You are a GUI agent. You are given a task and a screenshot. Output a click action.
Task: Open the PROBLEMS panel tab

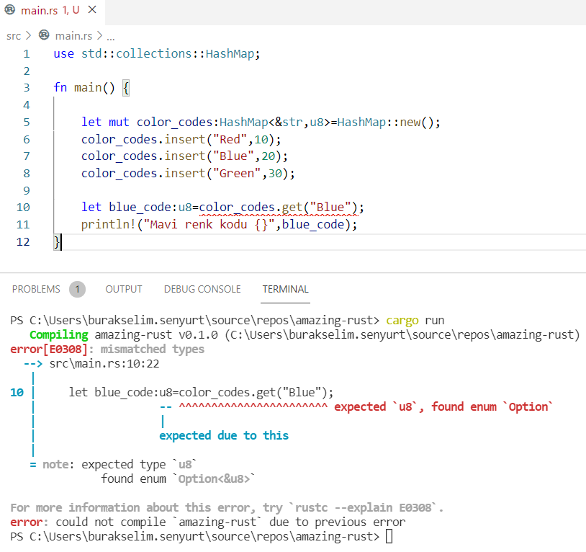(x=36, y=289)
